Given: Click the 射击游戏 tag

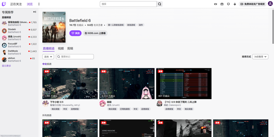Looking at the screenshot, I should (131, 25).
